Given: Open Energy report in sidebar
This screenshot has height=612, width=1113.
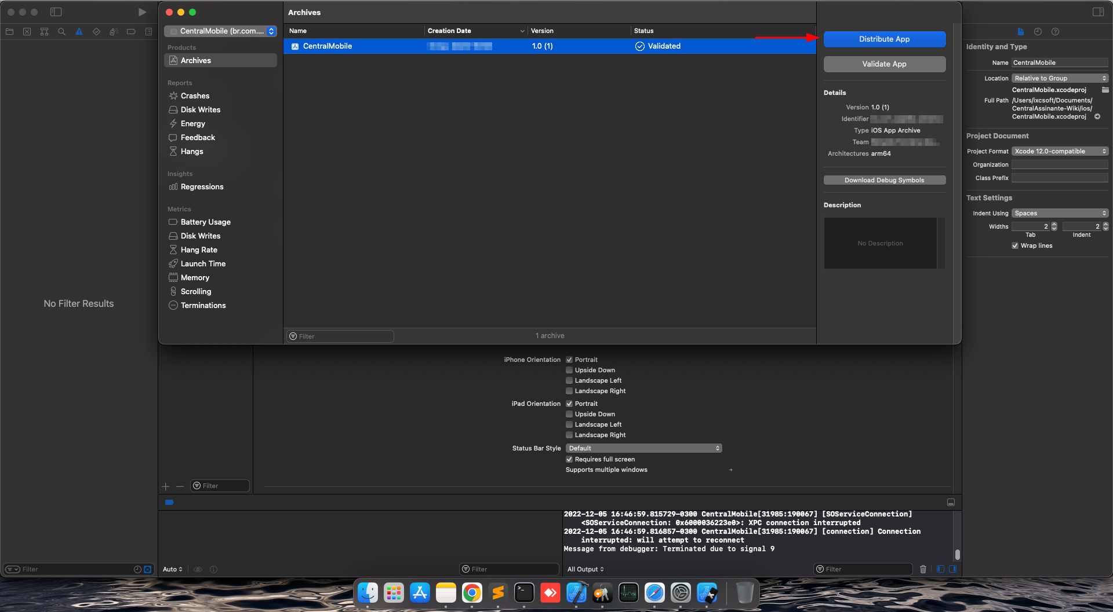Looking at the screenshot, I should pyautogui.click(x=192, y=123).
